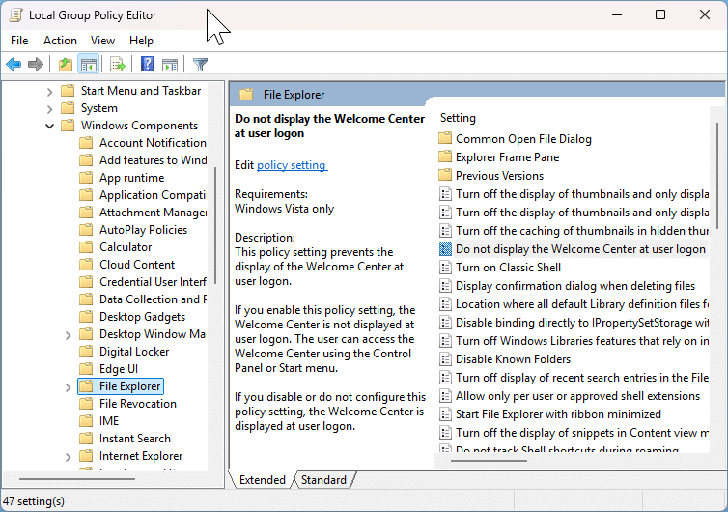This screenshot has width=728, height=512.
Task: Collapse the Windows Components tree node
Action: 49,126
